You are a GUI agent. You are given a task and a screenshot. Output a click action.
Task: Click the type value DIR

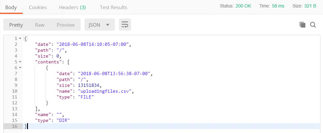[63, 120]
